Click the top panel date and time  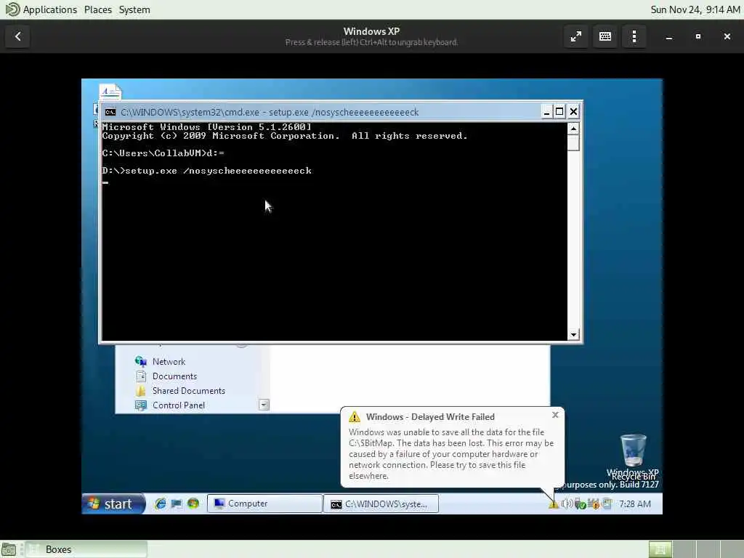(695, 9)
